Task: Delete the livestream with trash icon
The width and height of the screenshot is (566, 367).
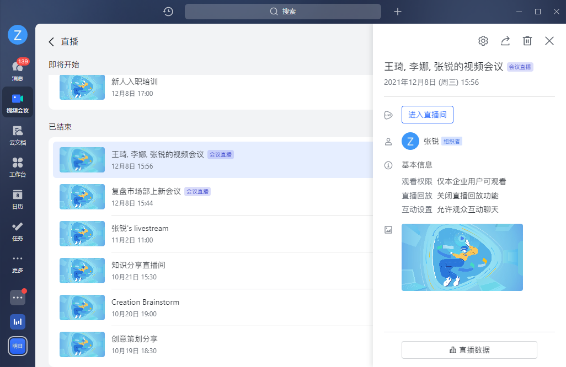Action: click(x=527, y=41)
